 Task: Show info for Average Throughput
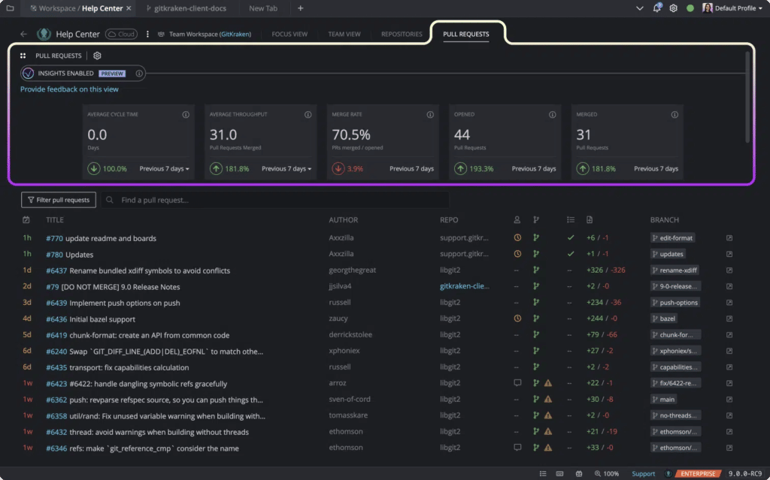coord(308,115)
